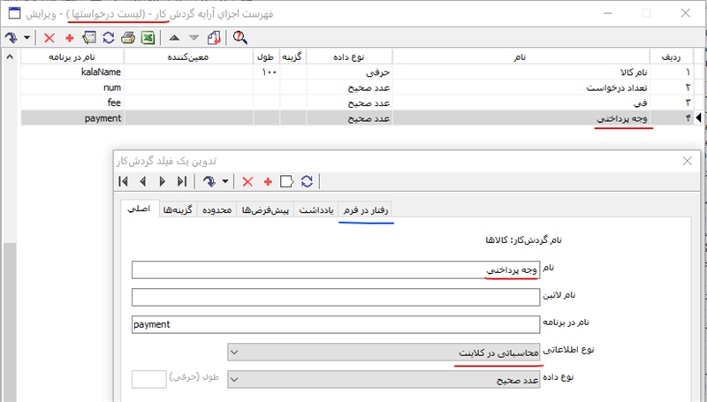Image resolution: width=707 pixels, height=402 pixels.
Task: Click the نام در برنامه field containing payment
Action: pos(334,324)
